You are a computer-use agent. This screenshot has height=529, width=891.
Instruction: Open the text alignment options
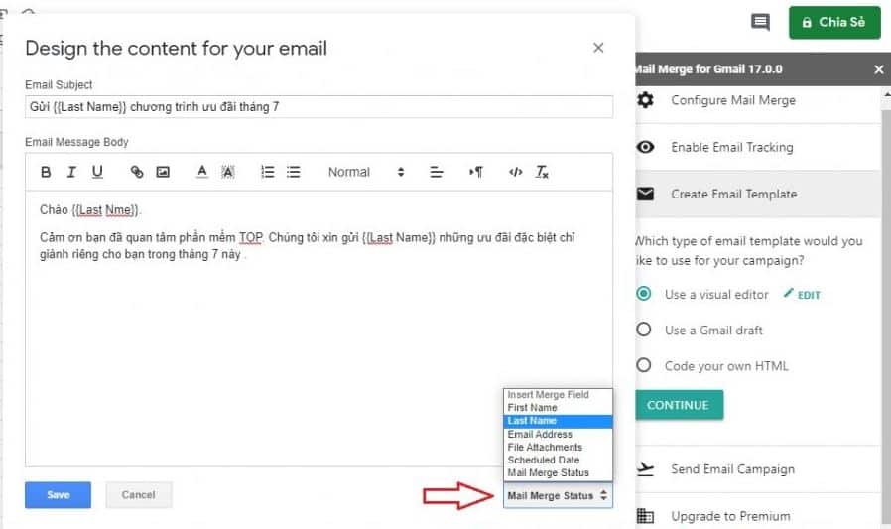436,172
